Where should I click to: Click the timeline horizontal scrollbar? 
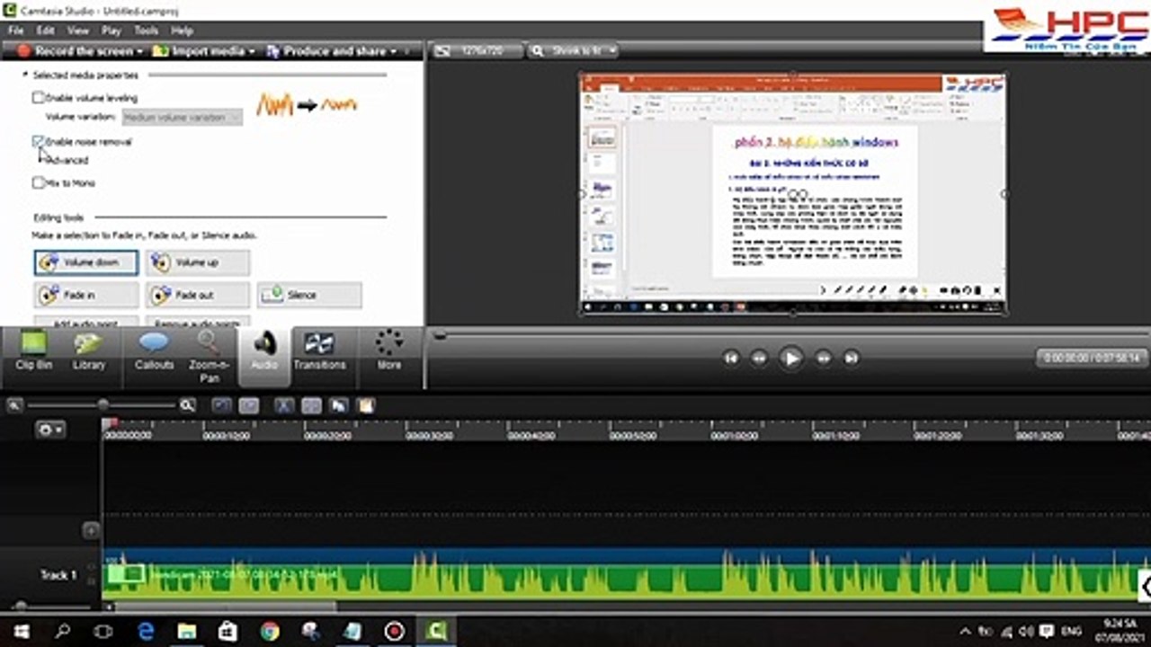point(225,607)
